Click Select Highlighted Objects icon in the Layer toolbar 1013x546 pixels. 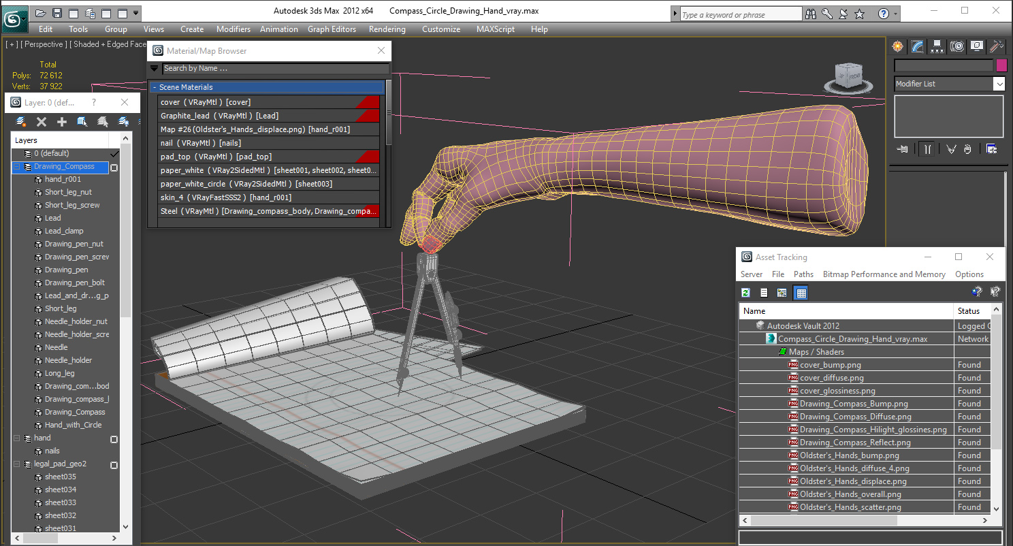coord(82,122)
